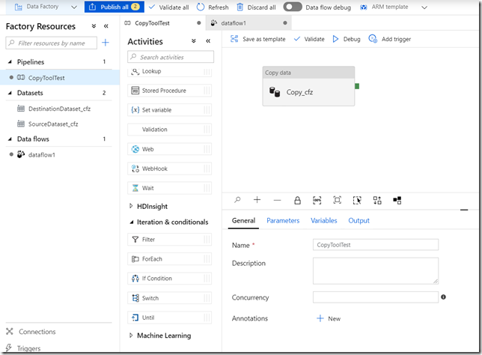Zoom in on canvas with plus icon
Screen dimensions: 482x355
click(x=257, y=200)
